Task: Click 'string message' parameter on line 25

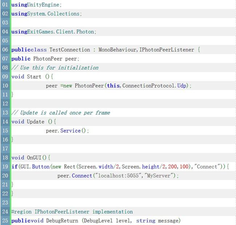Action: click(x=157, y=221)
